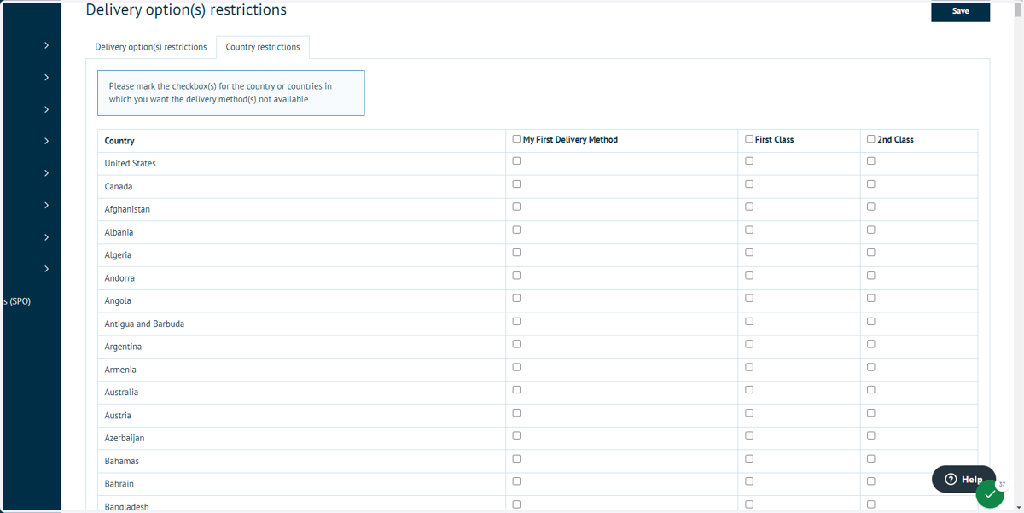Click the Delivery option(s) restrictions page heading
Viewport: 1024px width, 513px height.
[x=186, y=10]
